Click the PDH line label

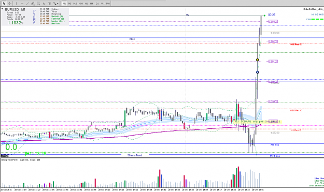point(132,39)
